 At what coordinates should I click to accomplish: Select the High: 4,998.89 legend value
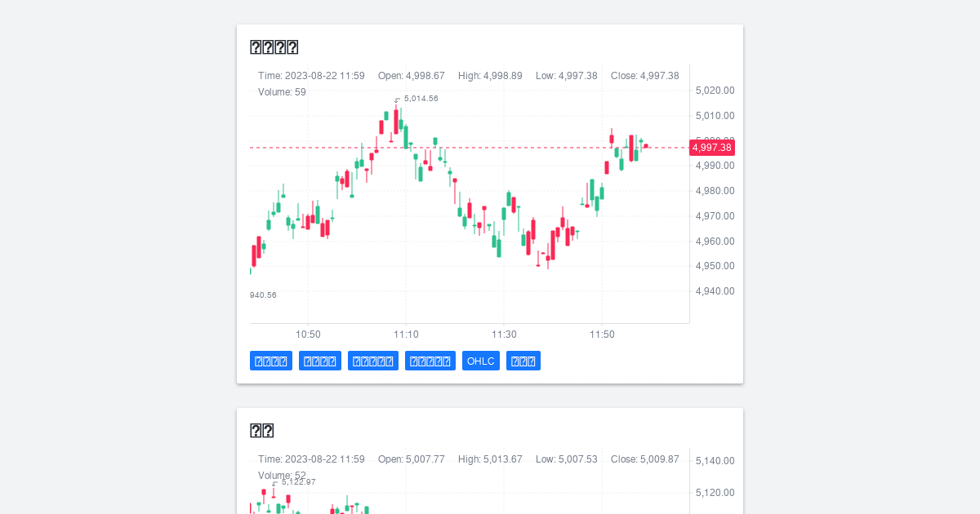click(x=490, y=76)
